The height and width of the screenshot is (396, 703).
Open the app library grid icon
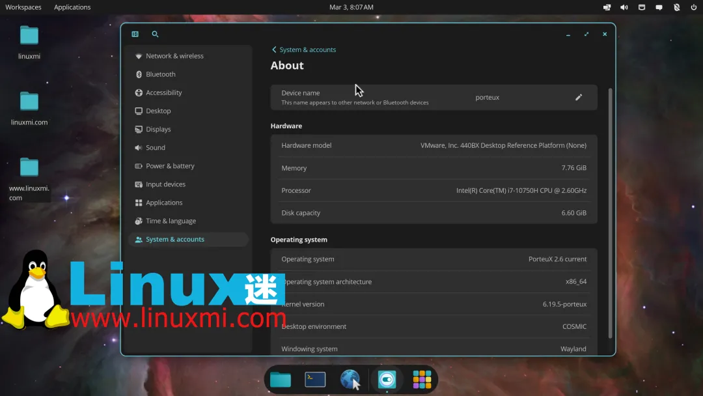422,380
